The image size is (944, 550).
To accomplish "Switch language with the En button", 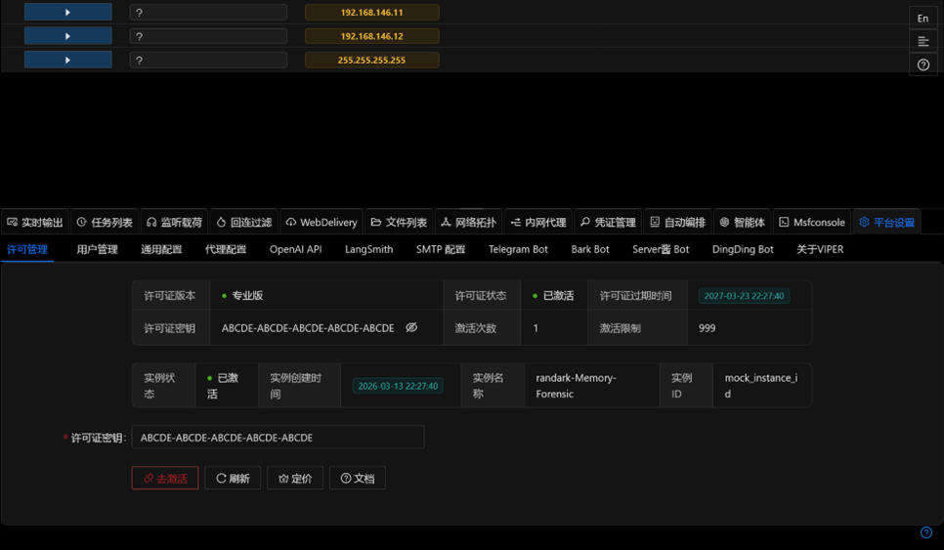I will click(923, 19).
